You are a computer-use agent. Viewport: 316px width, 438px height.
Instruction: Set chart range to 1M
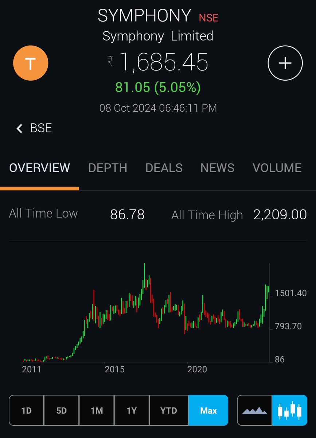point(97,410)
